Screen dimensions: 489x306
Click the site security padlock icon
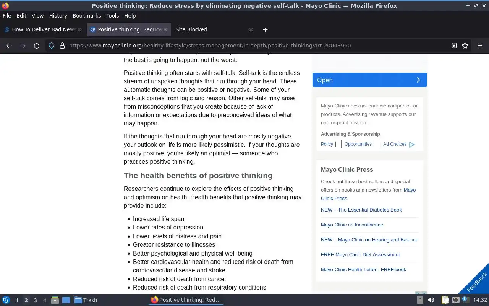tap(62, 46)
